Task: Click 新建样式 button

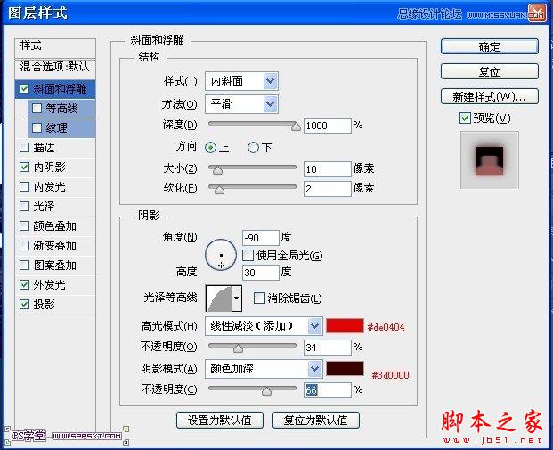Action: pyautogui.click(x=490, y=96)
